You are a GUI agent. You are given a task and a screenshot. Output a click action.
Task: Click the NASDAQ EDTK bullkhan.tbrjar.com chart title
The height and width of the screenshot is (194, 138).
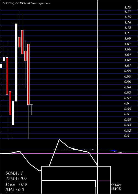click(x=26, y=3)
